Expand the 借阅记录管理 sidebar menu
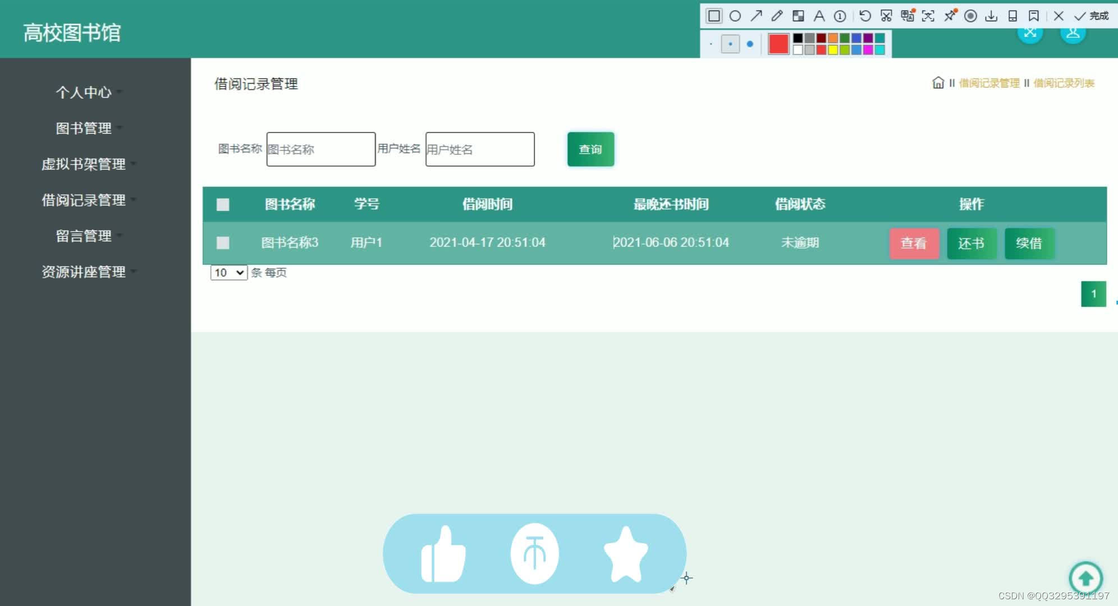 88,200
